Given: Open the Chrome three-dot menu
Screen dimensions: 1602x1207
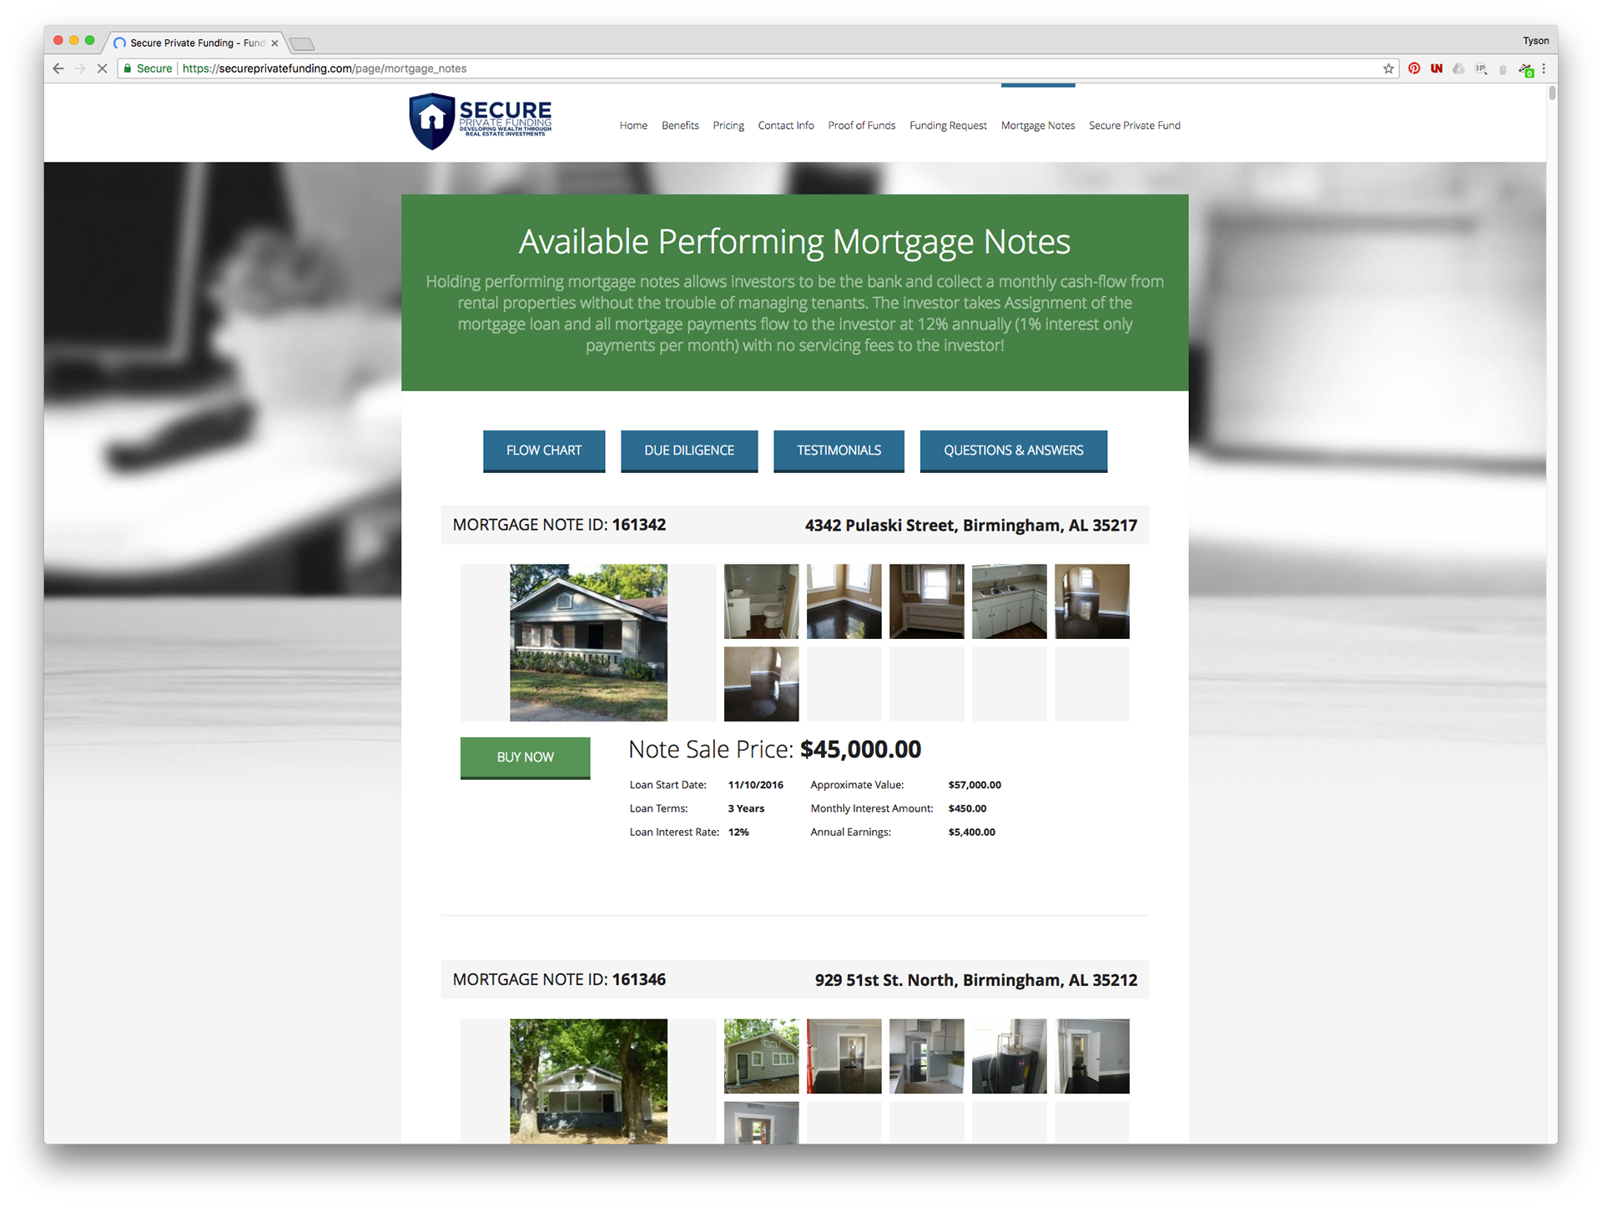Looking at the screenshot, I should (1544, 68).
